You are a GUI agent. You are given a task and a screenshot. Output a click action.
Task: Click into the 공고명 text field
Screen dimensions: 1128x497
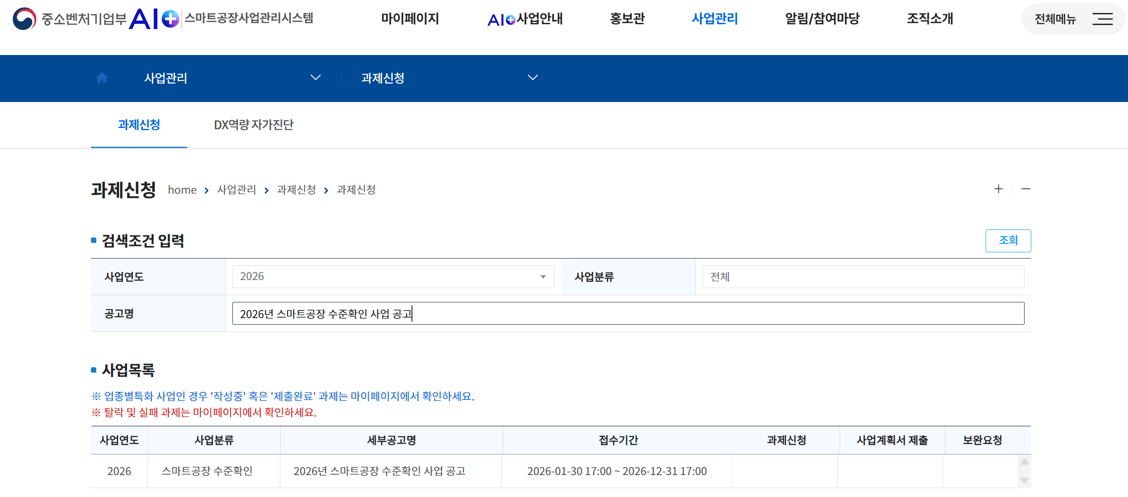point(628,313)
